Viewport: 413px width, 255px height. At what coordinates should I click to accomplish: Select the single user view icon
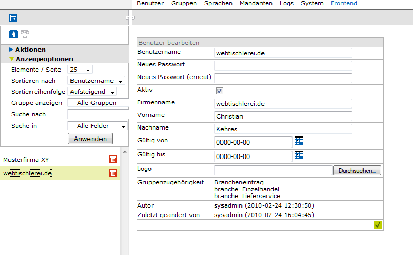click(x=14, y=34)
